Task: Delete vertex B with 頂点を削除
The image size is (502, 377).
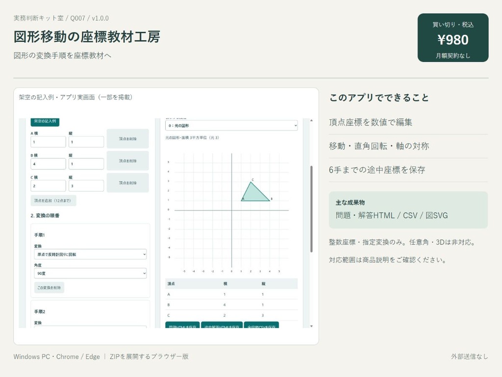Action: (128, 161)
